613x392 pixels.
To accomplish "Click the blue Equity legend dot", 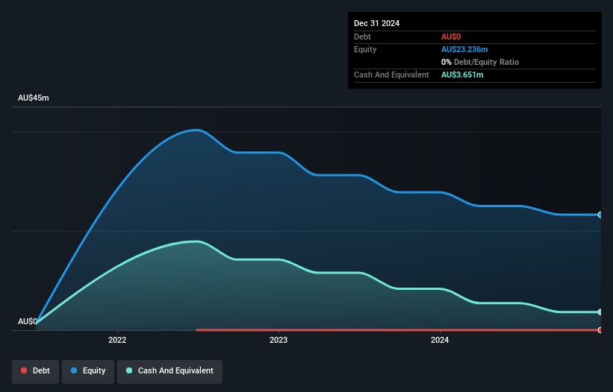I will point(75,371).
